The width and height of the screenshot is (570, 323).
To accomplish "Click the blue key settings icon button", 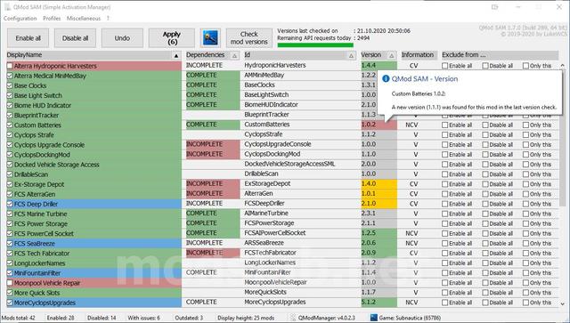I will click(x=210, y=38).
